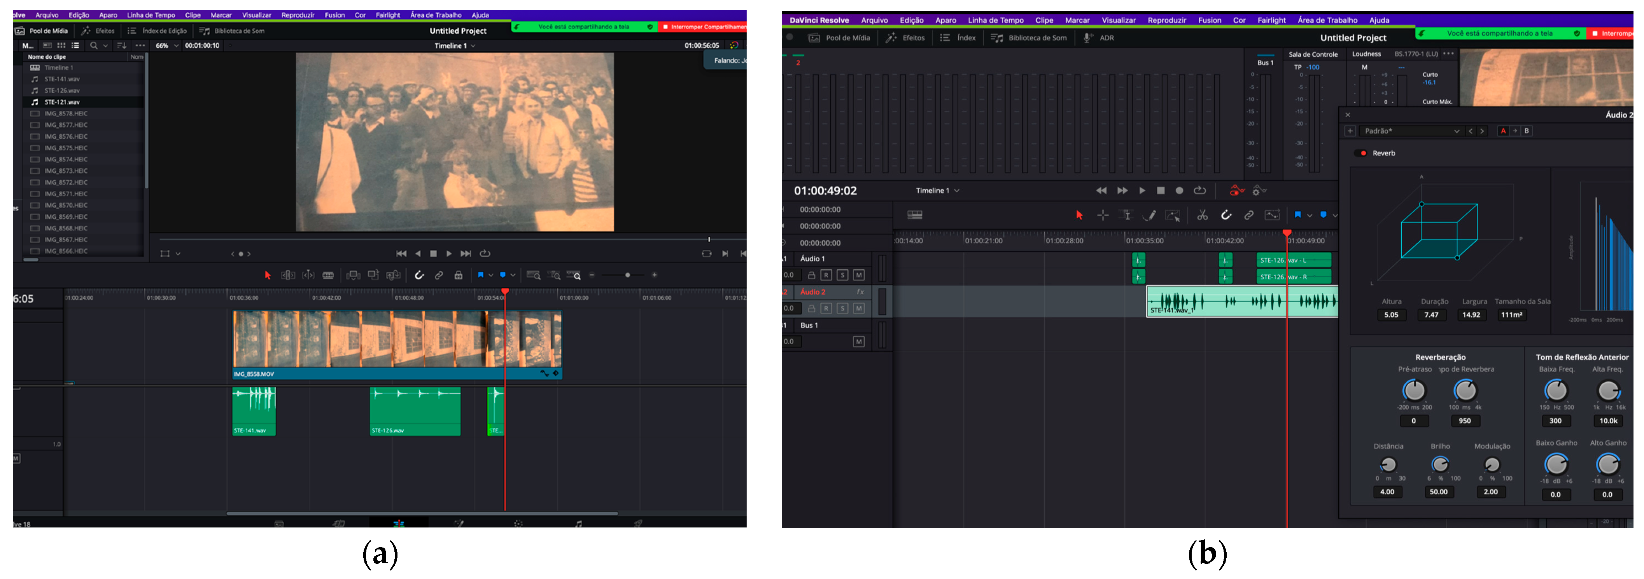Click the loop playback icon under the viewer

[x=485, y=254]
